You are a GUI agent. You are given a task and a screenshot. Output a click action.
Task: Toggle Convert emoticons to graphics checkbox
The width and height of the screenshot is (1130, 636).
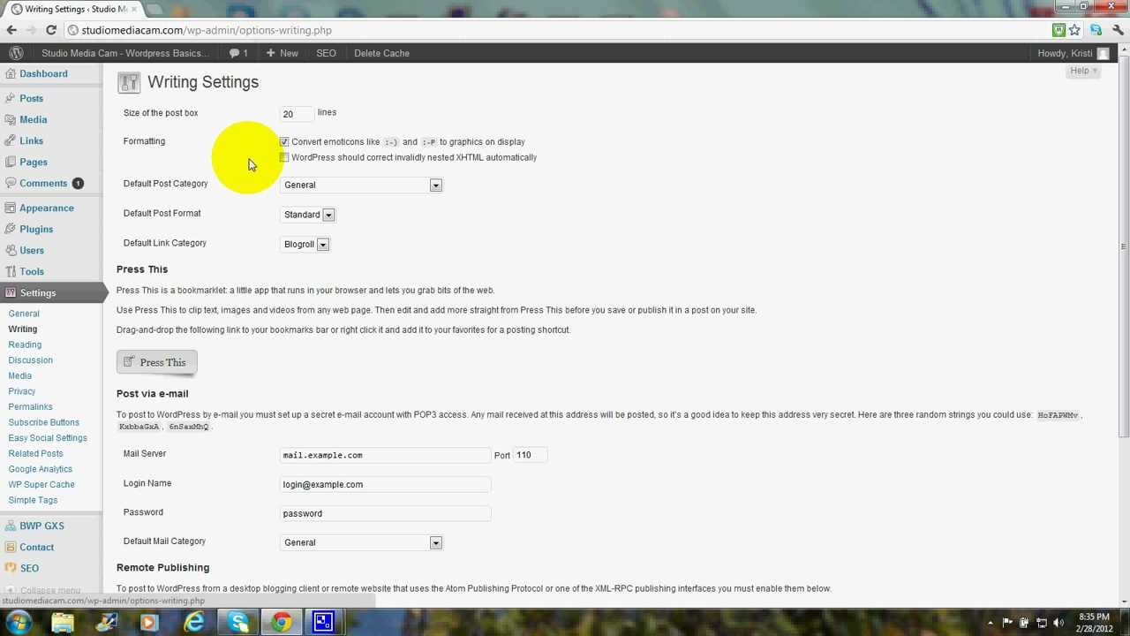pos(284,142)
